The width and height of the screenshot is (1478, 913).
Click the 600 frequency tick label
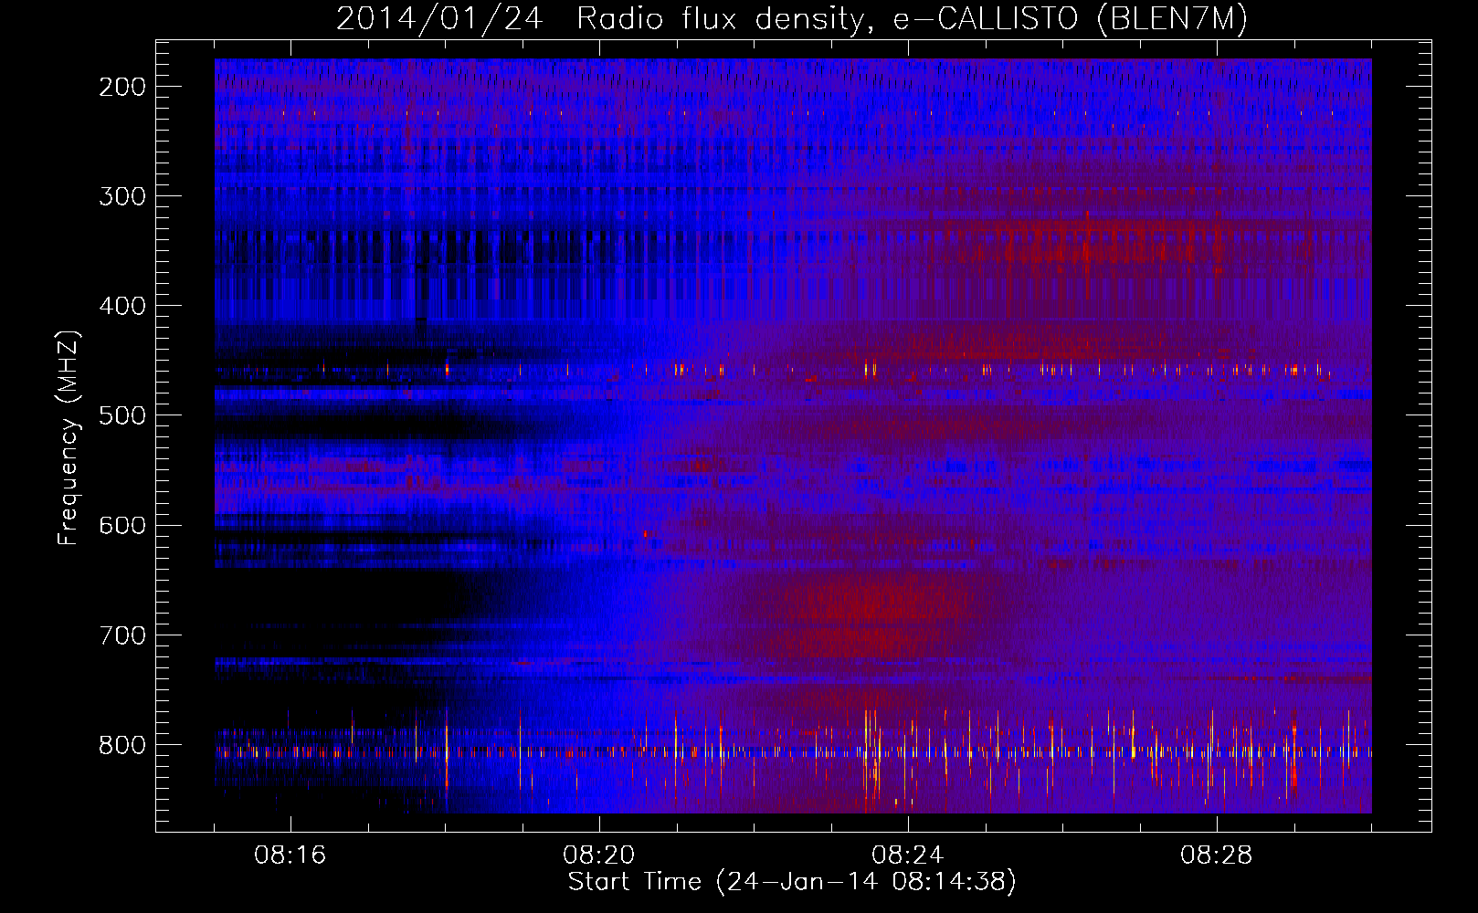[122, 525]
